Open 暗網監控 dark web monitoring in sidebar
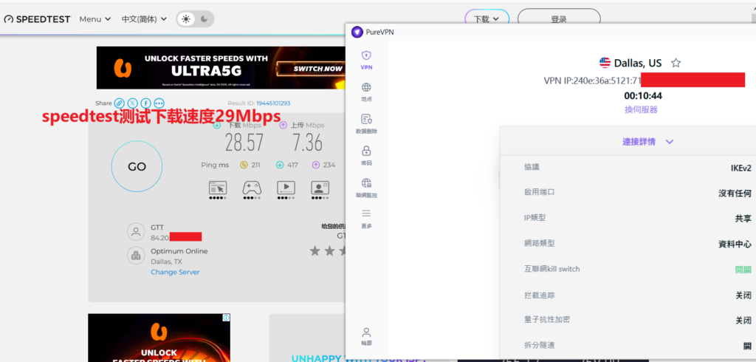This screenshot has width=756, height=362. point(366,188)
